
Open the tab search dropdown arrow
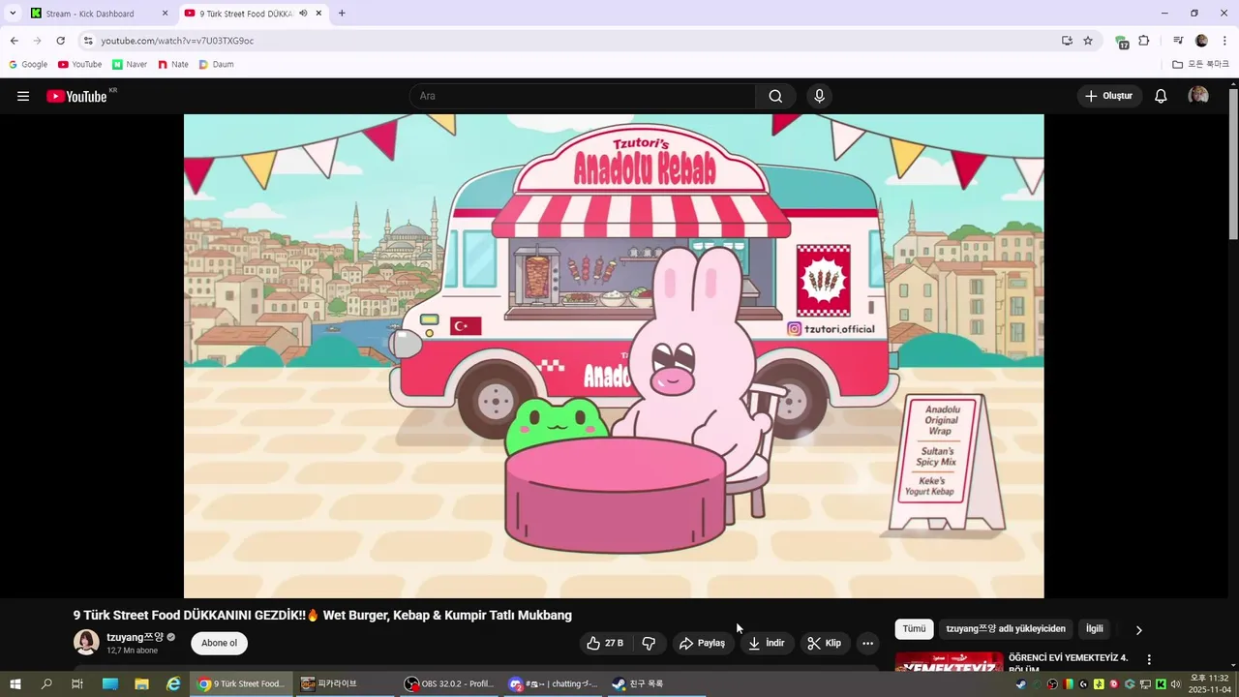(x=13, y=14)
